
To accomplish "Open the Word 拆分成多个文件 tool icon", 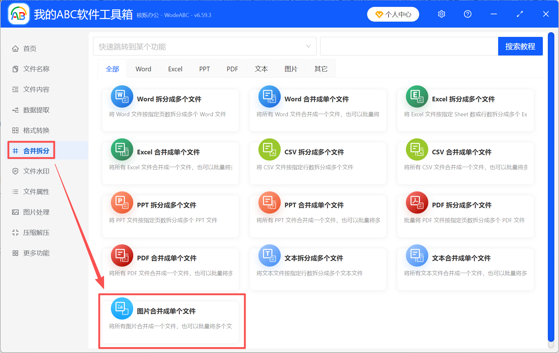I will [x=122, y=96].
